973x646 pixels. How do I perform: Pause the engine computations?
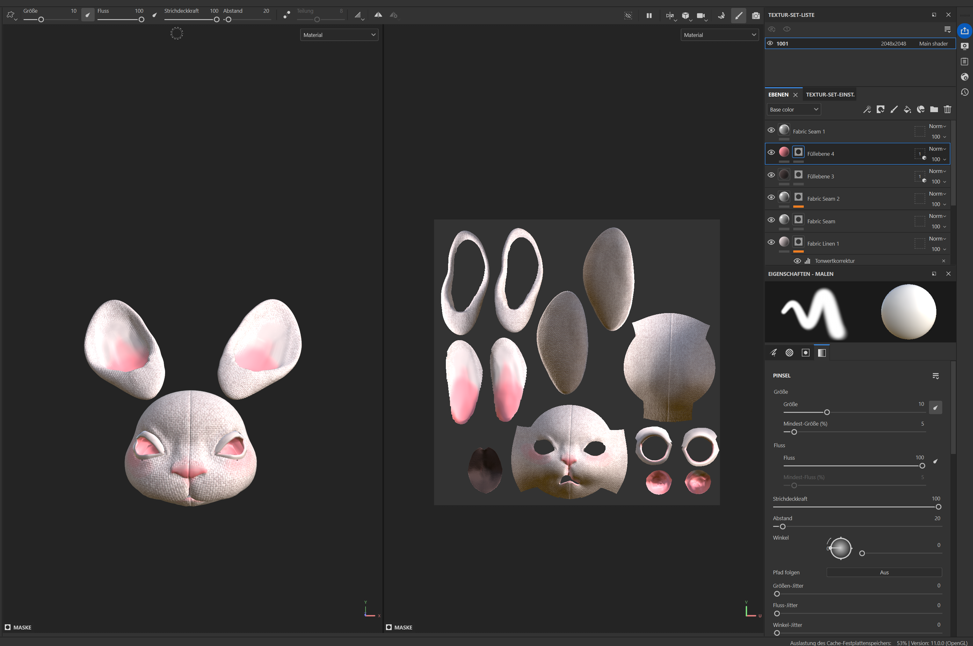(x=649, y=16)
